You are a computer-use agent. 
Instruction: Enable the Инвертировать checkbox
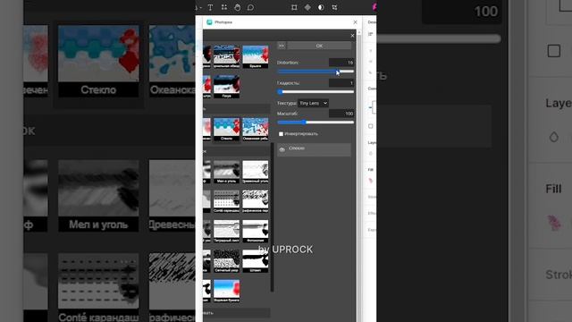coord(281,134)
